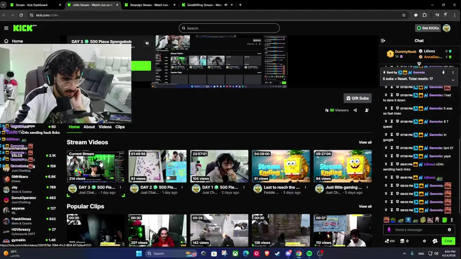Click the purple microphone icon in chat input

pyautogui.click(x=389, y=230)
